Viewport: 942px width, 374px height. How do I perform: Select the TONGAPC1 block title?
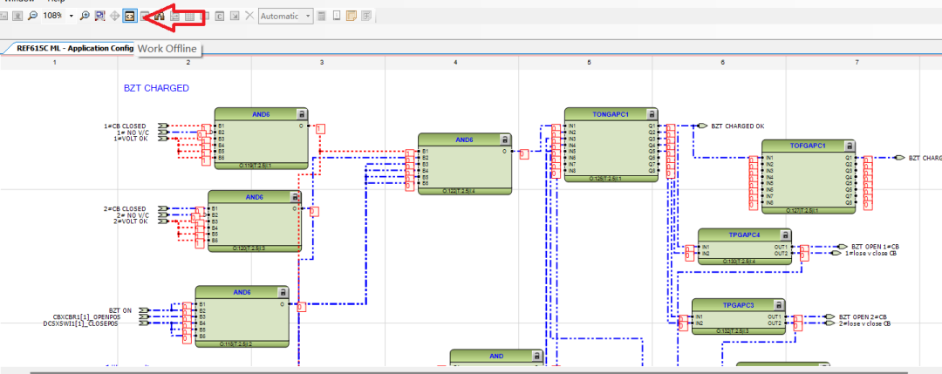point(611,114)
